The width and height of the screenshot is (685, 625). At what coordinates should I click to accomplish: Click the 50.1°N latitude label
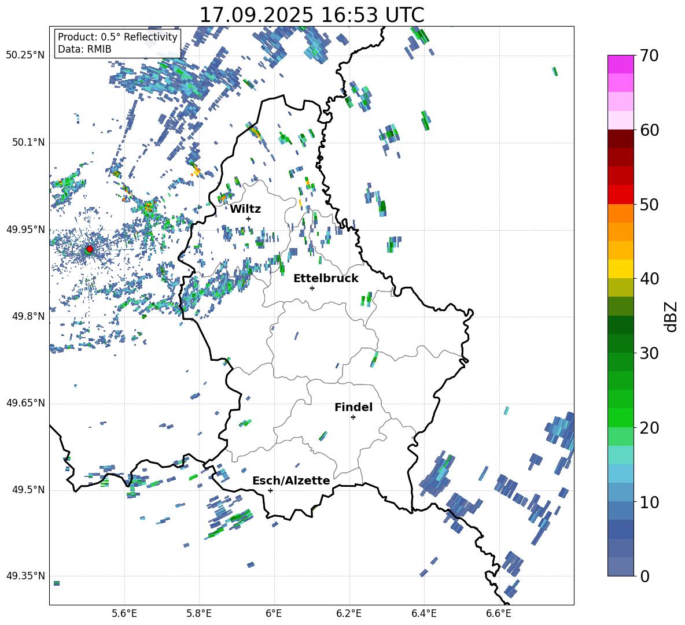[x=28, y=143]
